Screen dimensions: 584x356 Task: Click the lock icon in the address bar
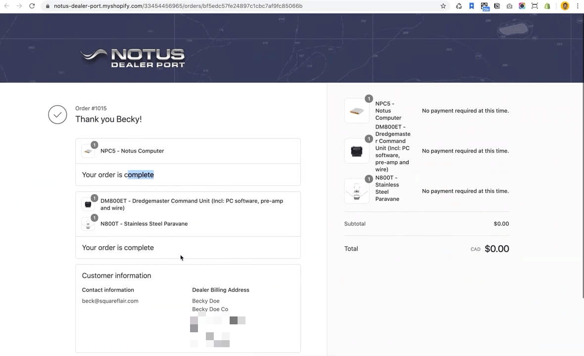click(48, 6)
